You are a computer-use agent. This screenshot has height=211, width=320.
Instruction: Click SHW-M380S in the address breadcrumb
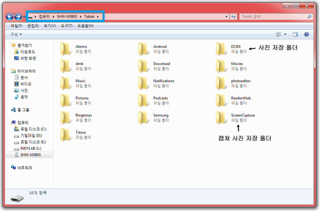coord(67,16)
